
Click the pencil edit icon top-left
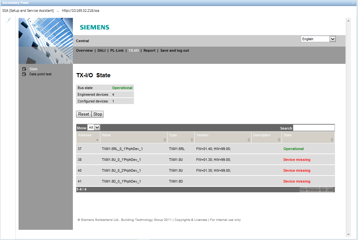click(x=8, y=20)
